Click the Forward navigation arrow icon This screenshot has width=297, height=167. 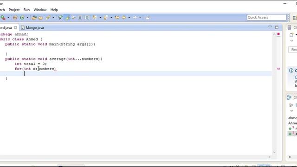point(135,18)
